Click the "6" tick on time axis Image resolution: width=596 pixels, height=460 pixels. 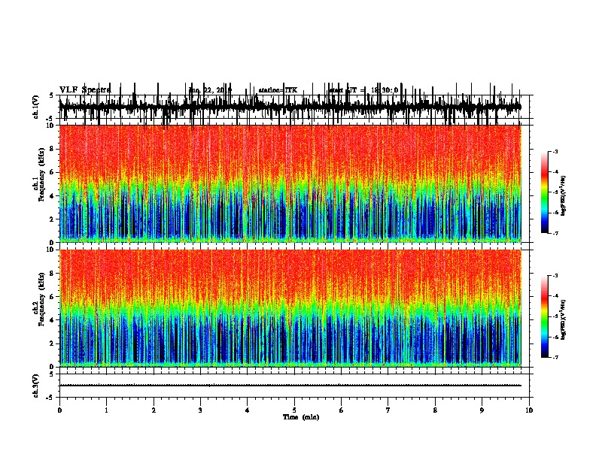tap(341, 410)
